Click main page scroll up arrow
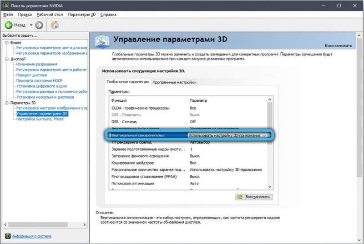The image size is (364, 244). pos(359,35)
